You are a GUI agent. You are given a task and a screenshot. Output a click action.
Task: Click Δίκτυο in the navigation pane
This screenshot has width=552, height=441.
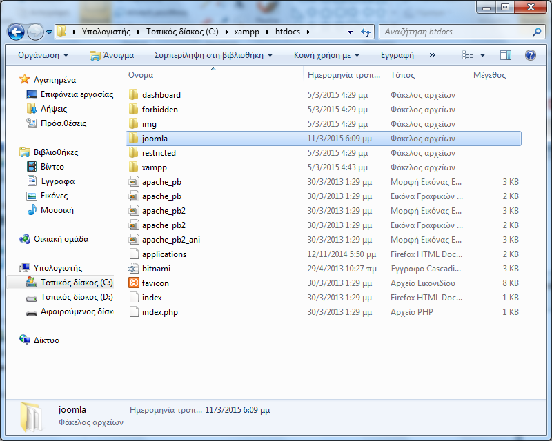(46, 340)
